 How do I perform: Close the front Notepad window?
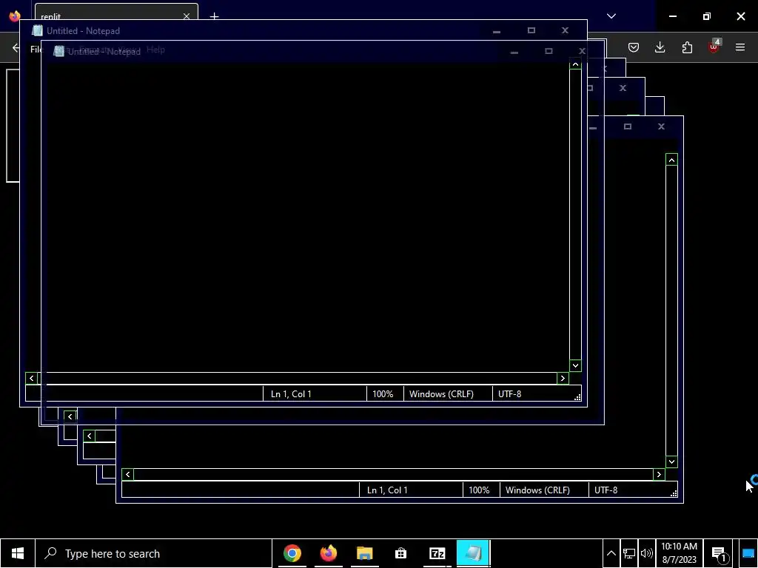click(x=565, y=30)
